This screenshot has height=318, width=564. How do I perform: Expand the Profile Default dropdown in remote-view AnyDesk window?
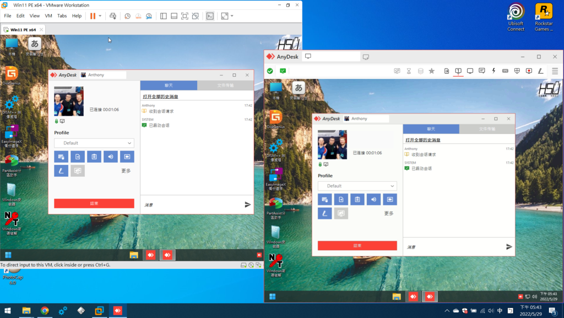(357, 186)
